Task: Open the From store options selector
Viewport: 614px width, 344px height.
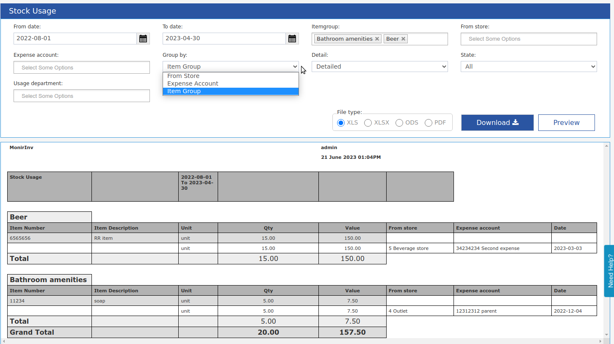Action: pos(529,39)
